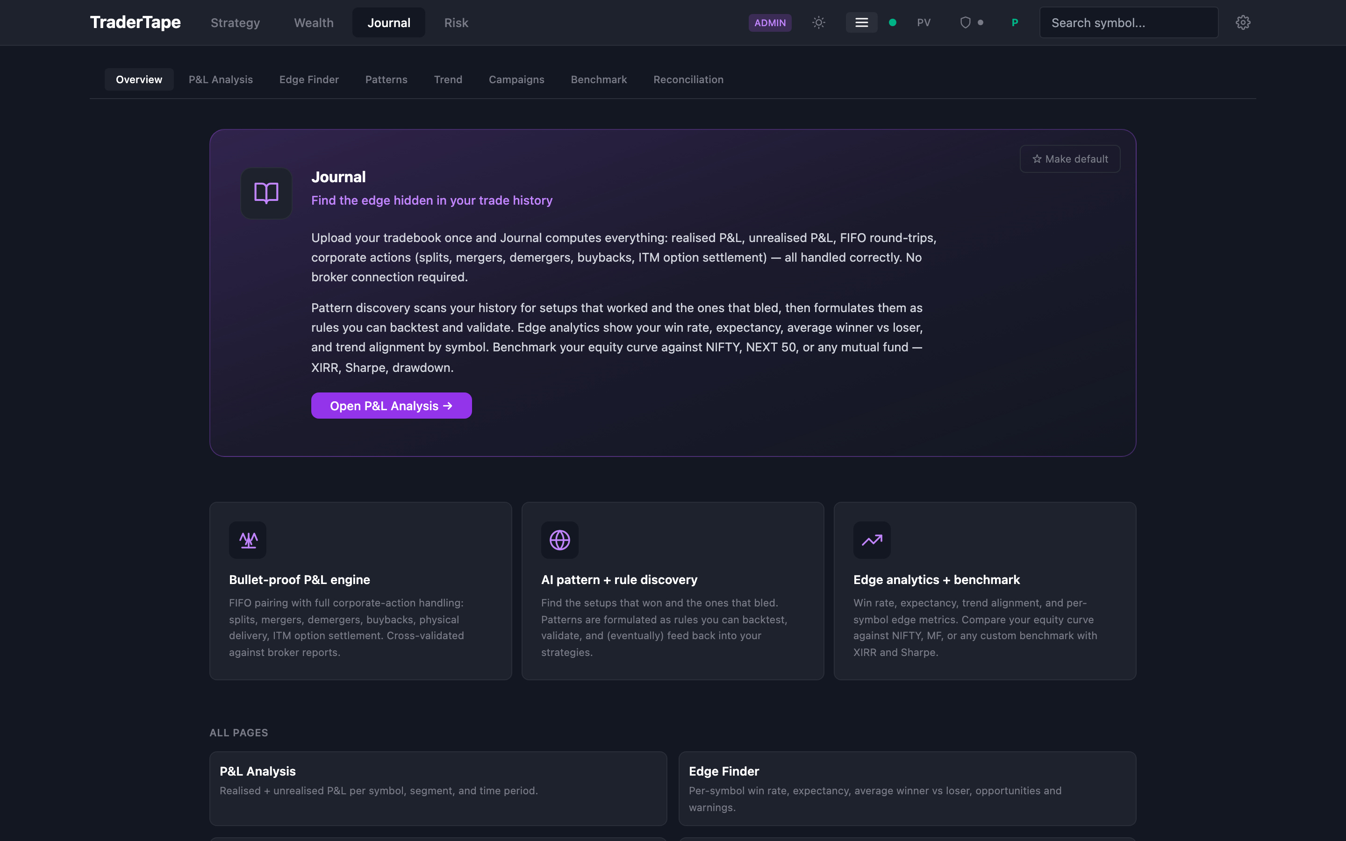Click the Journal open-book icon
This screenshot has width=1346, height=841.
(266, 193)
